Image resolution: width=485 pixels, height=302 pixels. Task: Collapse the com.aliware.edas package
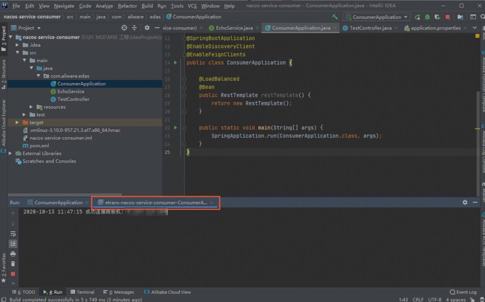point(38,76)
